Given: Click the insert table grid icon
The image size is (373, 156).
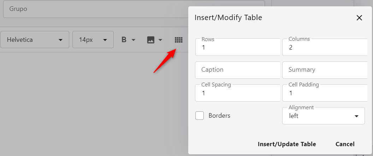Looking at the screenshot, I should tap(179, 40).
